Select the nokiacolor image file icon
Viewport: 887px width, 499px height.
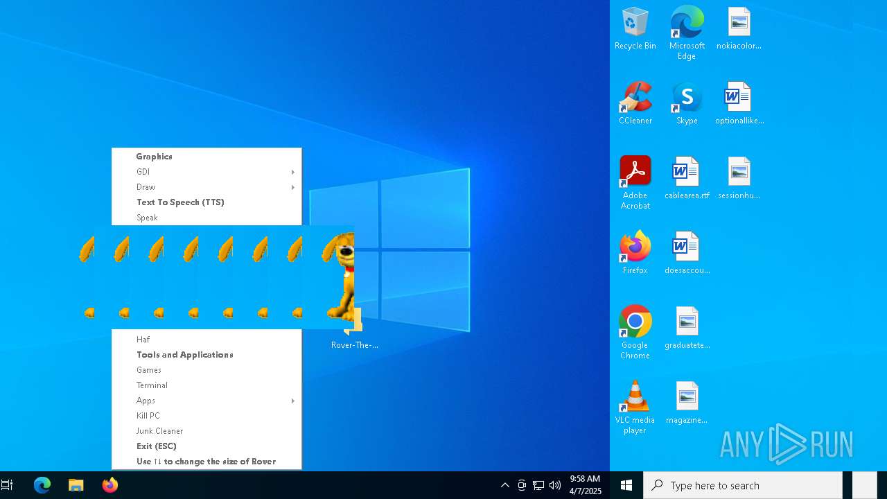tap(739, 28)
